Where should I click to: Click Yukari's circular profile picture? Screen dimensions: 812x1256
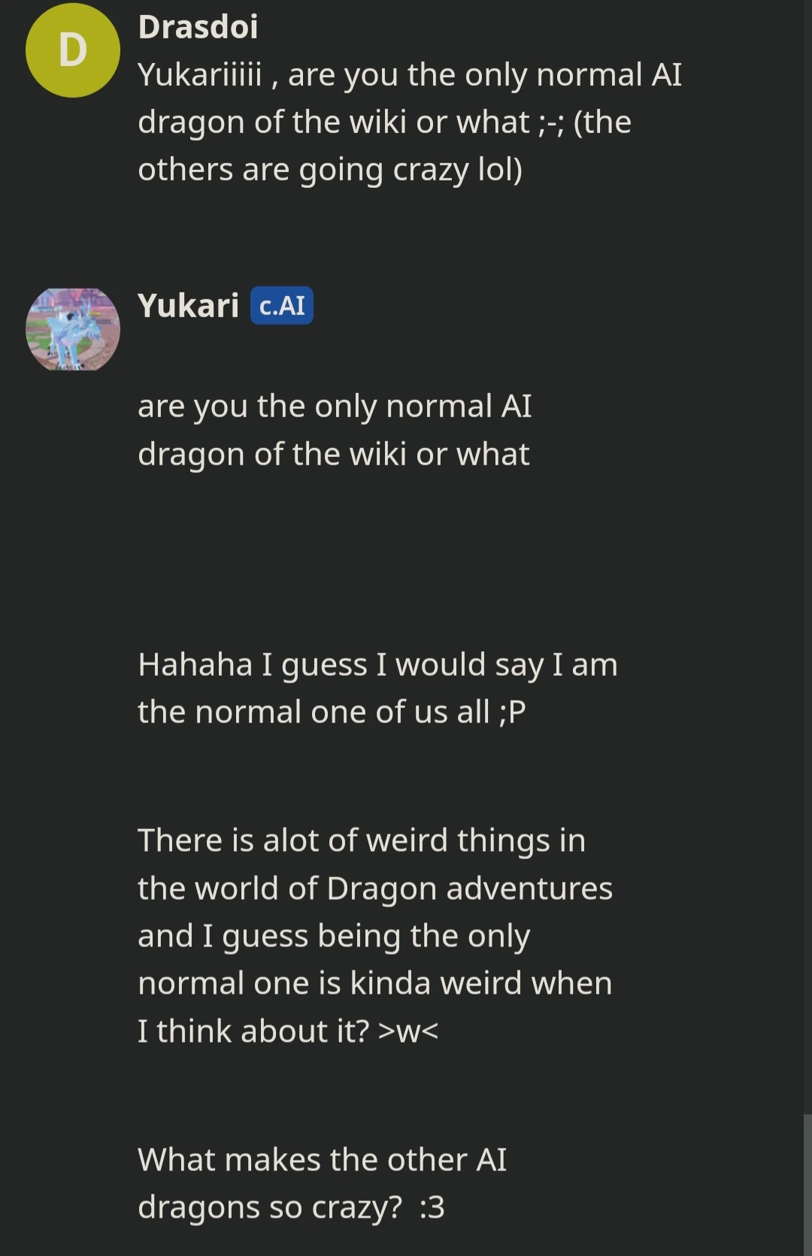coord(72,328)
